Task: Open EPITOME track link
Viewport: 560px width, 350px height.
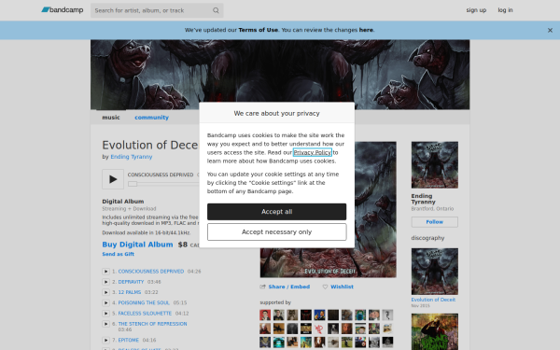Action: pyautogui.click(x=129, y=341)
